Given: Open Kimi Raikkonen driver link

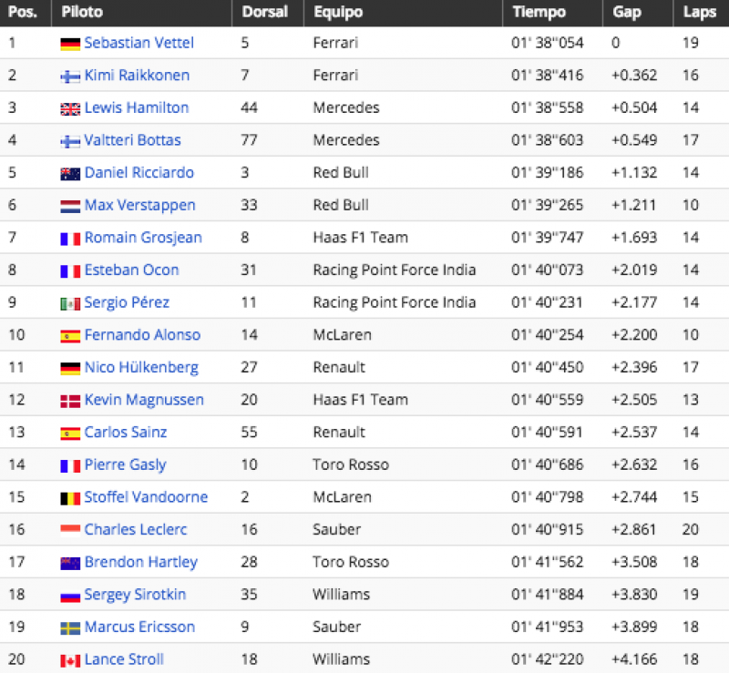Looking at the screenshot, I should click(x=138, y=76).
